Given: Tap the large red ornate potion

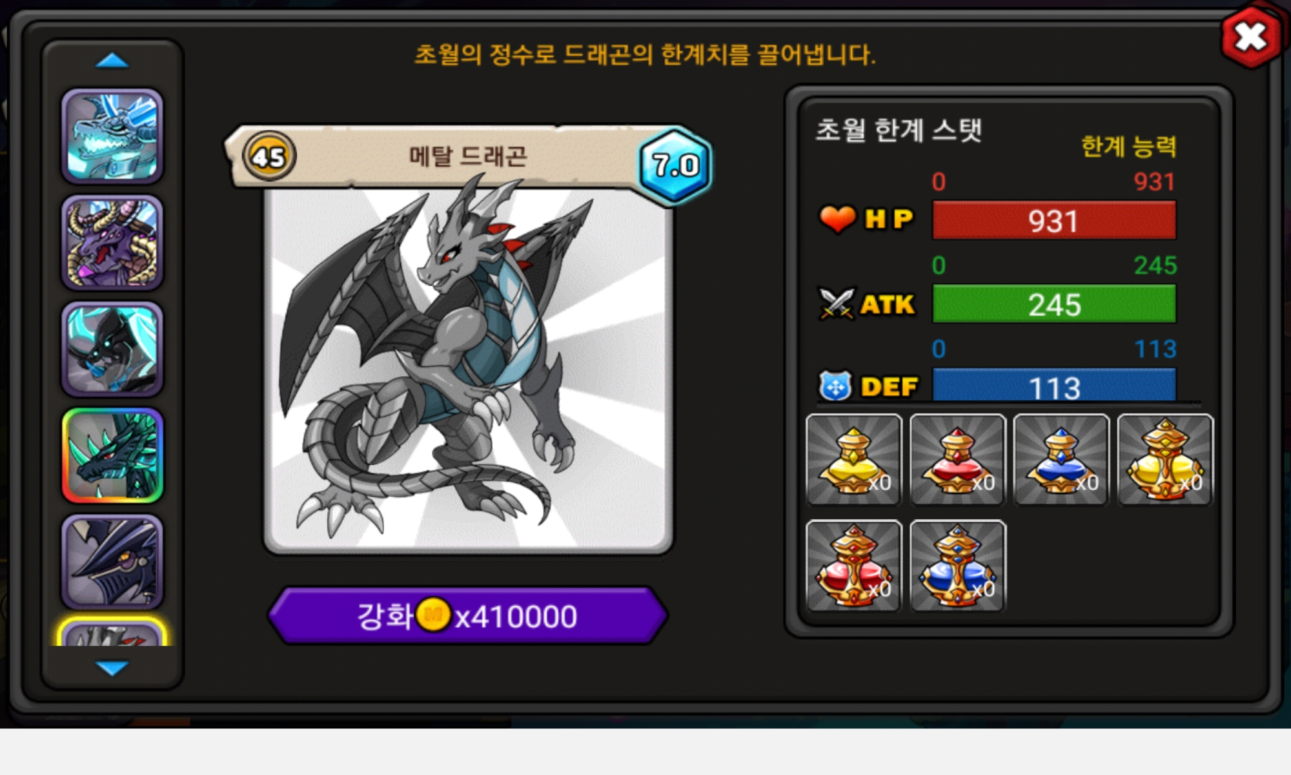Looking at the screenshot, I should [x=854, y=566].
